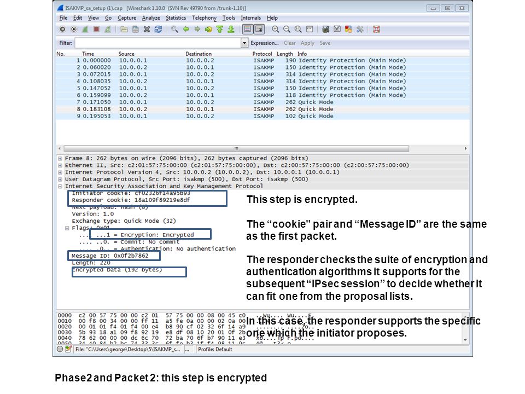Toggle auto scroll in live capture

click(x=259, y=30)
